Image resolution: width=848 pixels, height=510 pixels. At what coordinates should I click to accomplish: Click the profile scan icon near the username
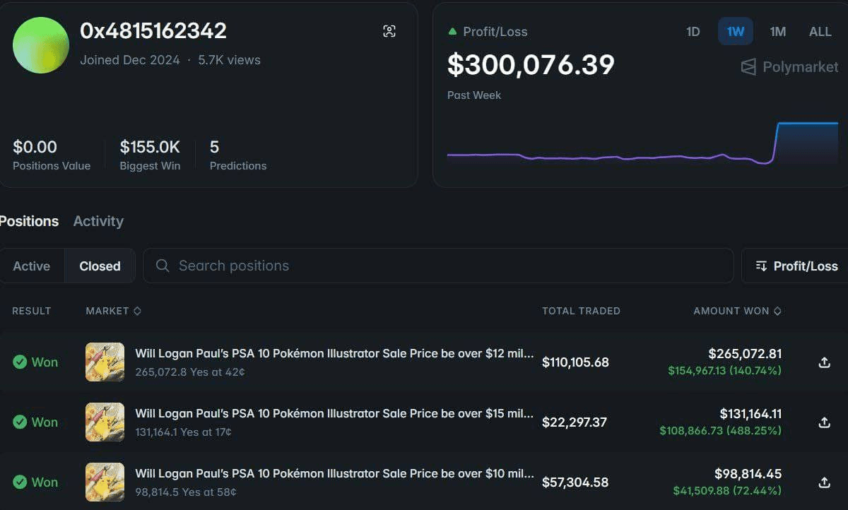coord(389,31)
